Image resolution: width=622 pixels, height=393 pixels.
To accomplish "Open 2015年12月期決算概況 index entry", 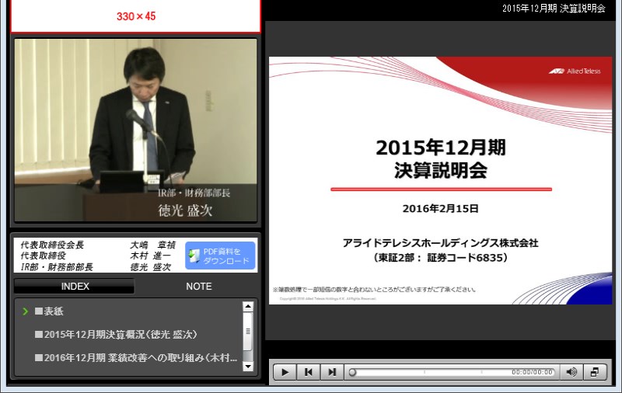I will coord(116,335).
